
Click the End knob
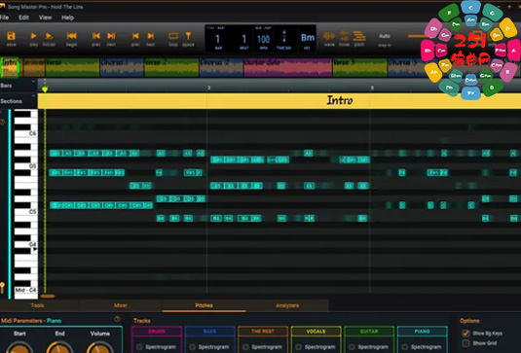59,348
